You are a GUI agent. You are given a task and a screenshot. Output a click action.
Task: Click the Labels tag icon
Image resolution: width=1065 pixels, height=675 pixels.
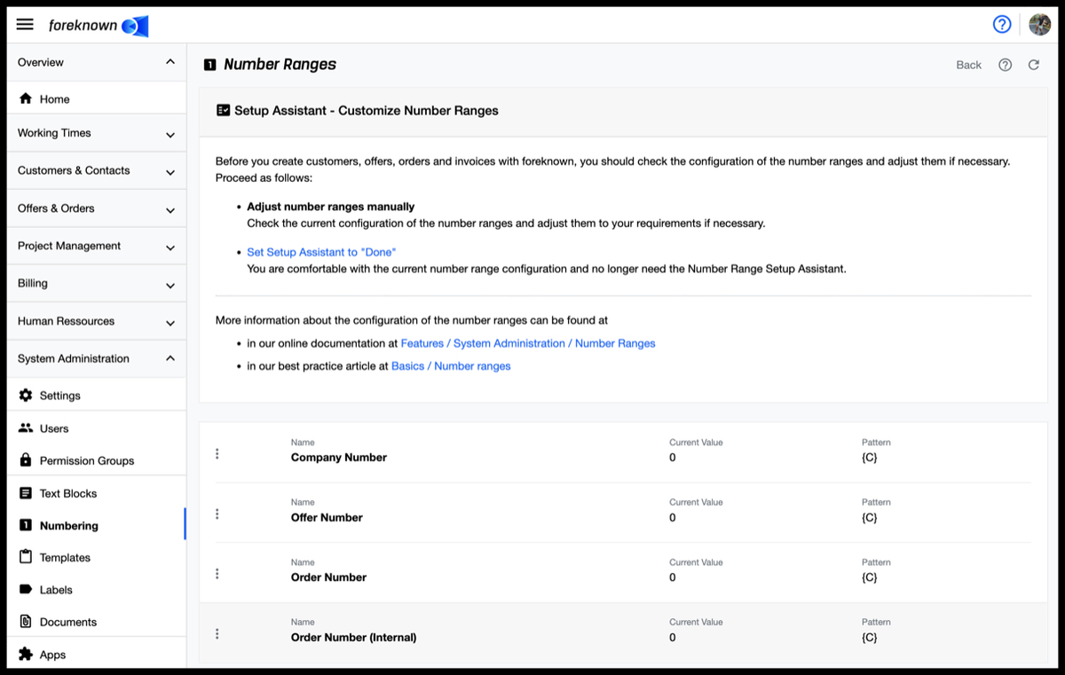point(26,589)
